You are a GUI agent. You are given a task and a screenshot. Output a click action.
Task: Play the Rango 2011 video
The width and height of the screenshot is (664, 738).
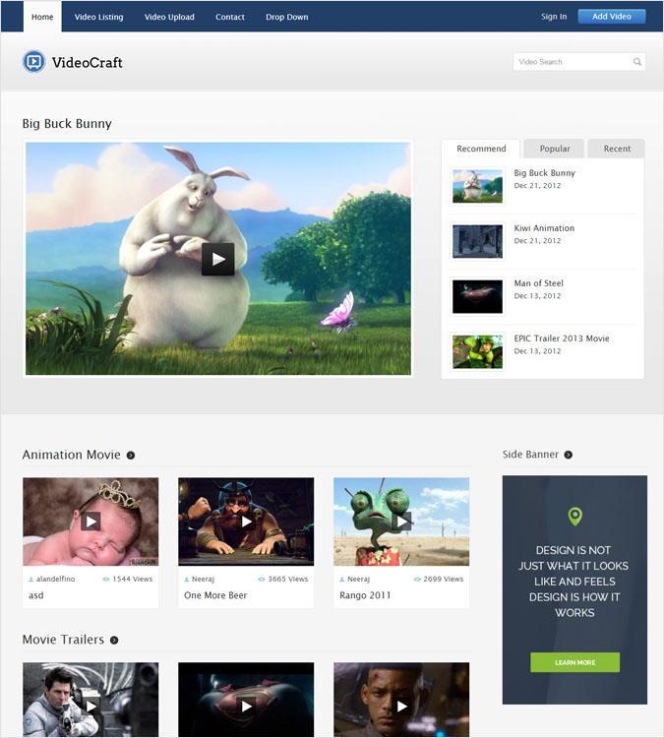(401, 522)
